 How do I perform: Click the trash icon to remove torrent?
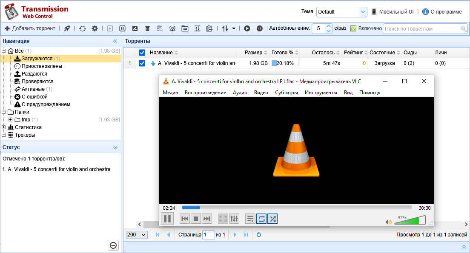pyautogui.click(x=147, y=28)
